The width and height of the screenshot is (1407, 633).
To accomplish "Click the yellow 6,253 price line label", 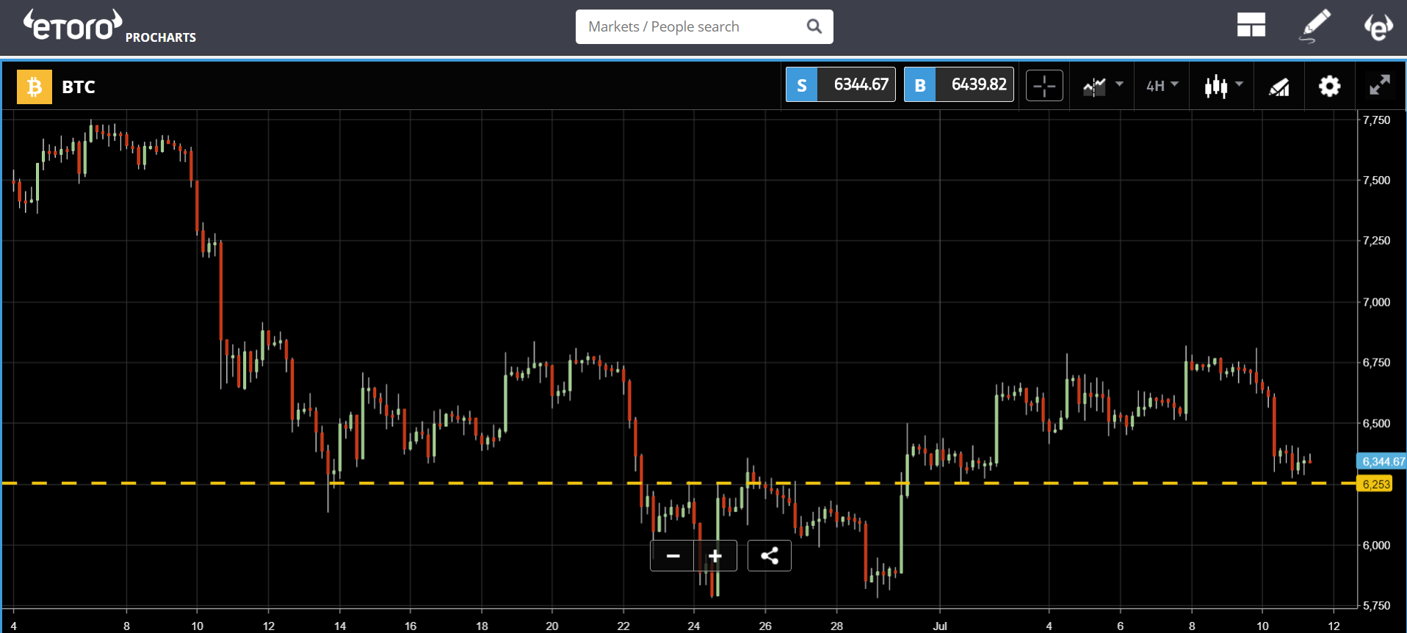I will coord(1375,484).
